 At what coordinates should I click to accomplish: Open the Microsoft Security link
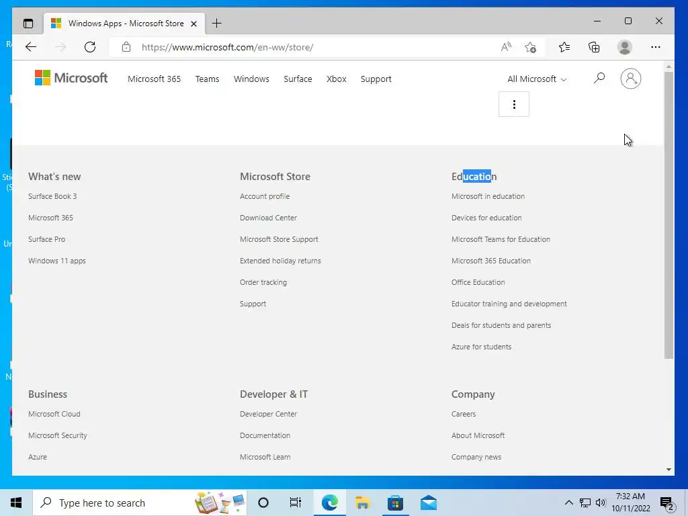[x=58, y=435]
